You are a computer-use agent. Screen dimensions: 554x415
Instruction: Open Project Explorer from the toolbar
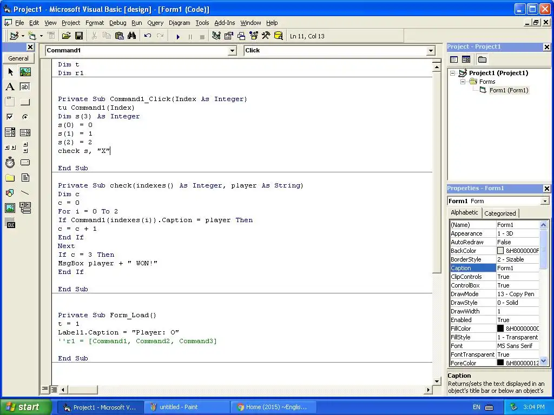coord(216,36)
